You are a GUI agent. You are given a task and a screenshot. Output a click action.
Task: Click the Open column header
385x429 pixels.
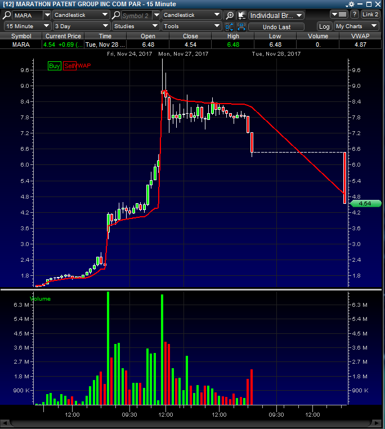[x=148, y=36]
